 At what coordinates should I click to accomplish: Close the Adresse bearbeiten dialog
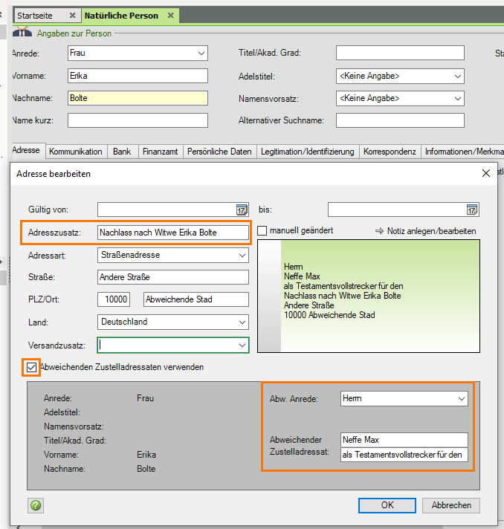click(485, 173)
